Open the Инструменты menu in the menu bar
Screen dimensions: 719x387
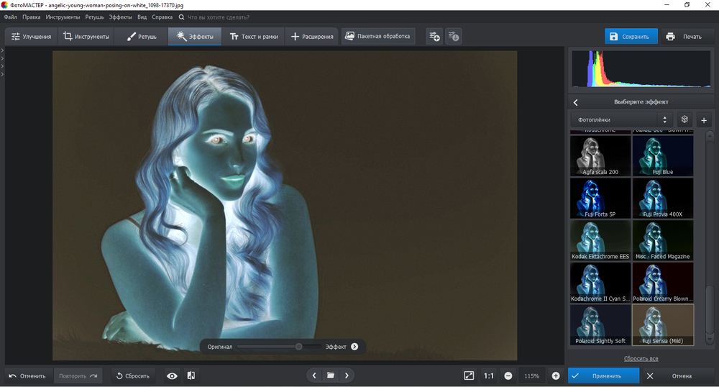pos(63,17)
